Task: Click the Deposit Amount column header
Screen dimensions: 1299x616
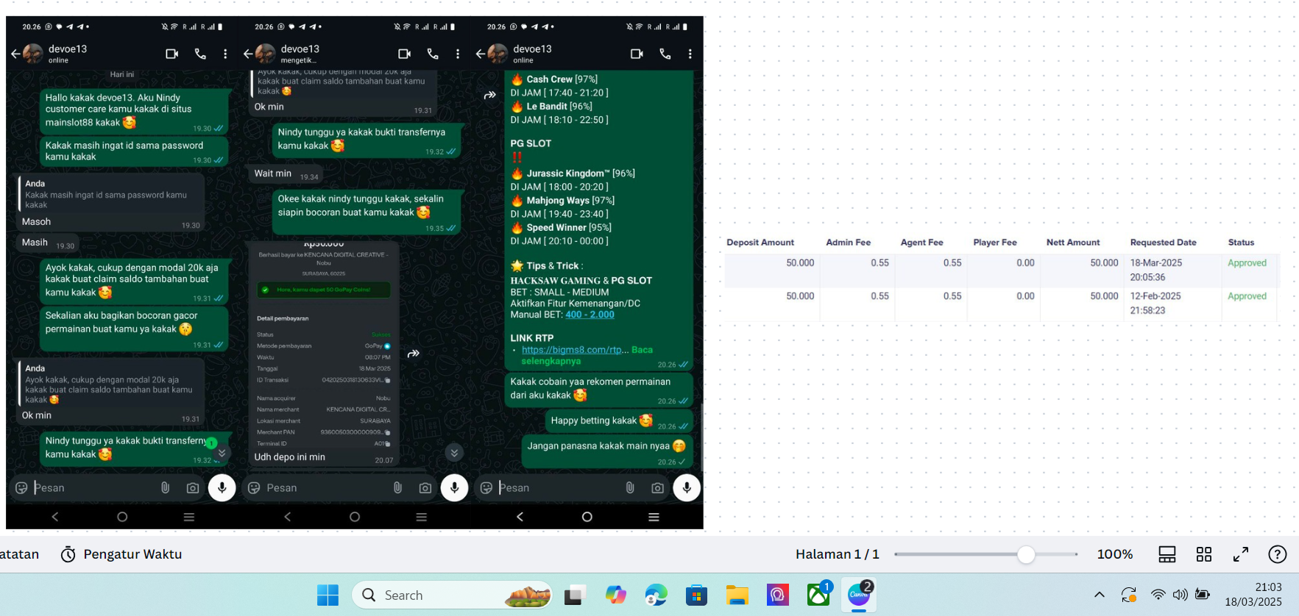Action: point(760,243)
